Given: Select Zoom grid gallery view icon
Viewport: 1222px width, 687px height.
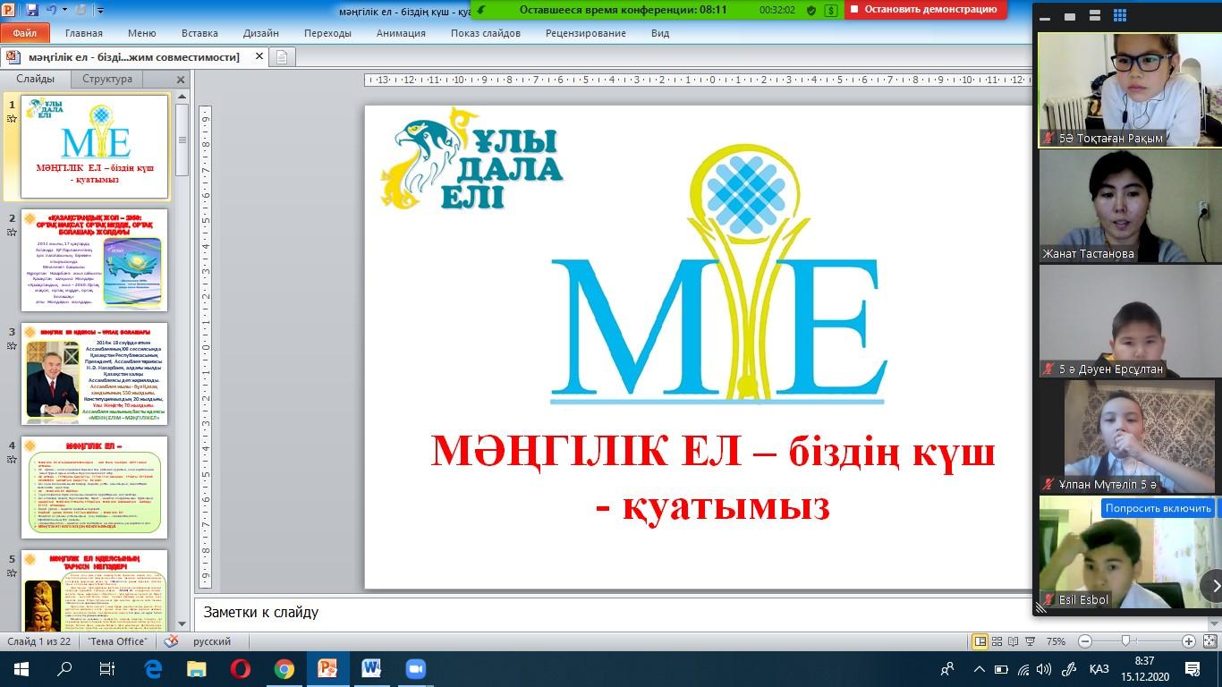Looking at the screenshot, I should pyautogui.click(x=1119, y=16).
